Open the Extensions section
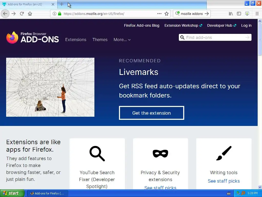262x197 pixels. click(x=76, y=40)
